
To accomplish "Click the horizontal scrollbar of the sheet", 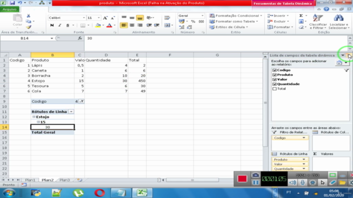I will tap(192, 180).
